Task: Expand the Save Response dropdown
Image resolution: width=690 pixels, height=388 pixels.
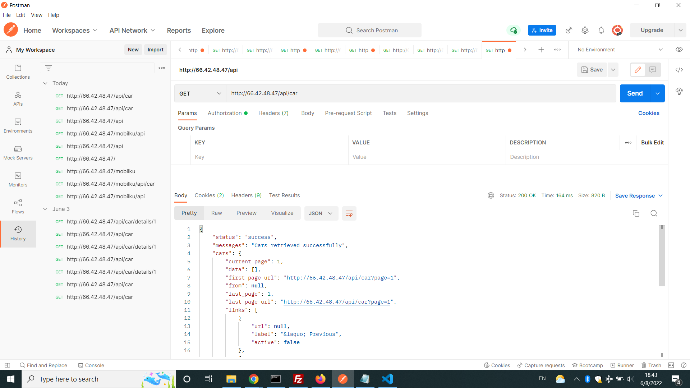Action: click(x=659, y=196)
